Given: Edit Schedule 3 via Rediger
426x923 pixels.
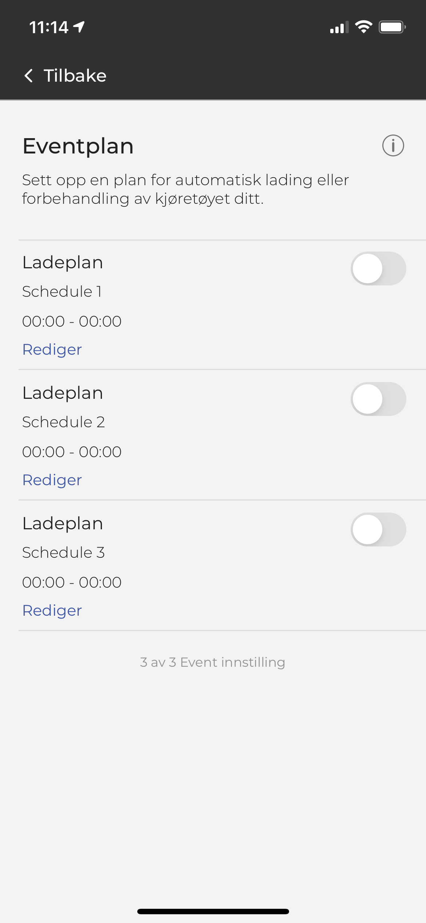Looking at the screenshot, I should click(x=52, y=611).
